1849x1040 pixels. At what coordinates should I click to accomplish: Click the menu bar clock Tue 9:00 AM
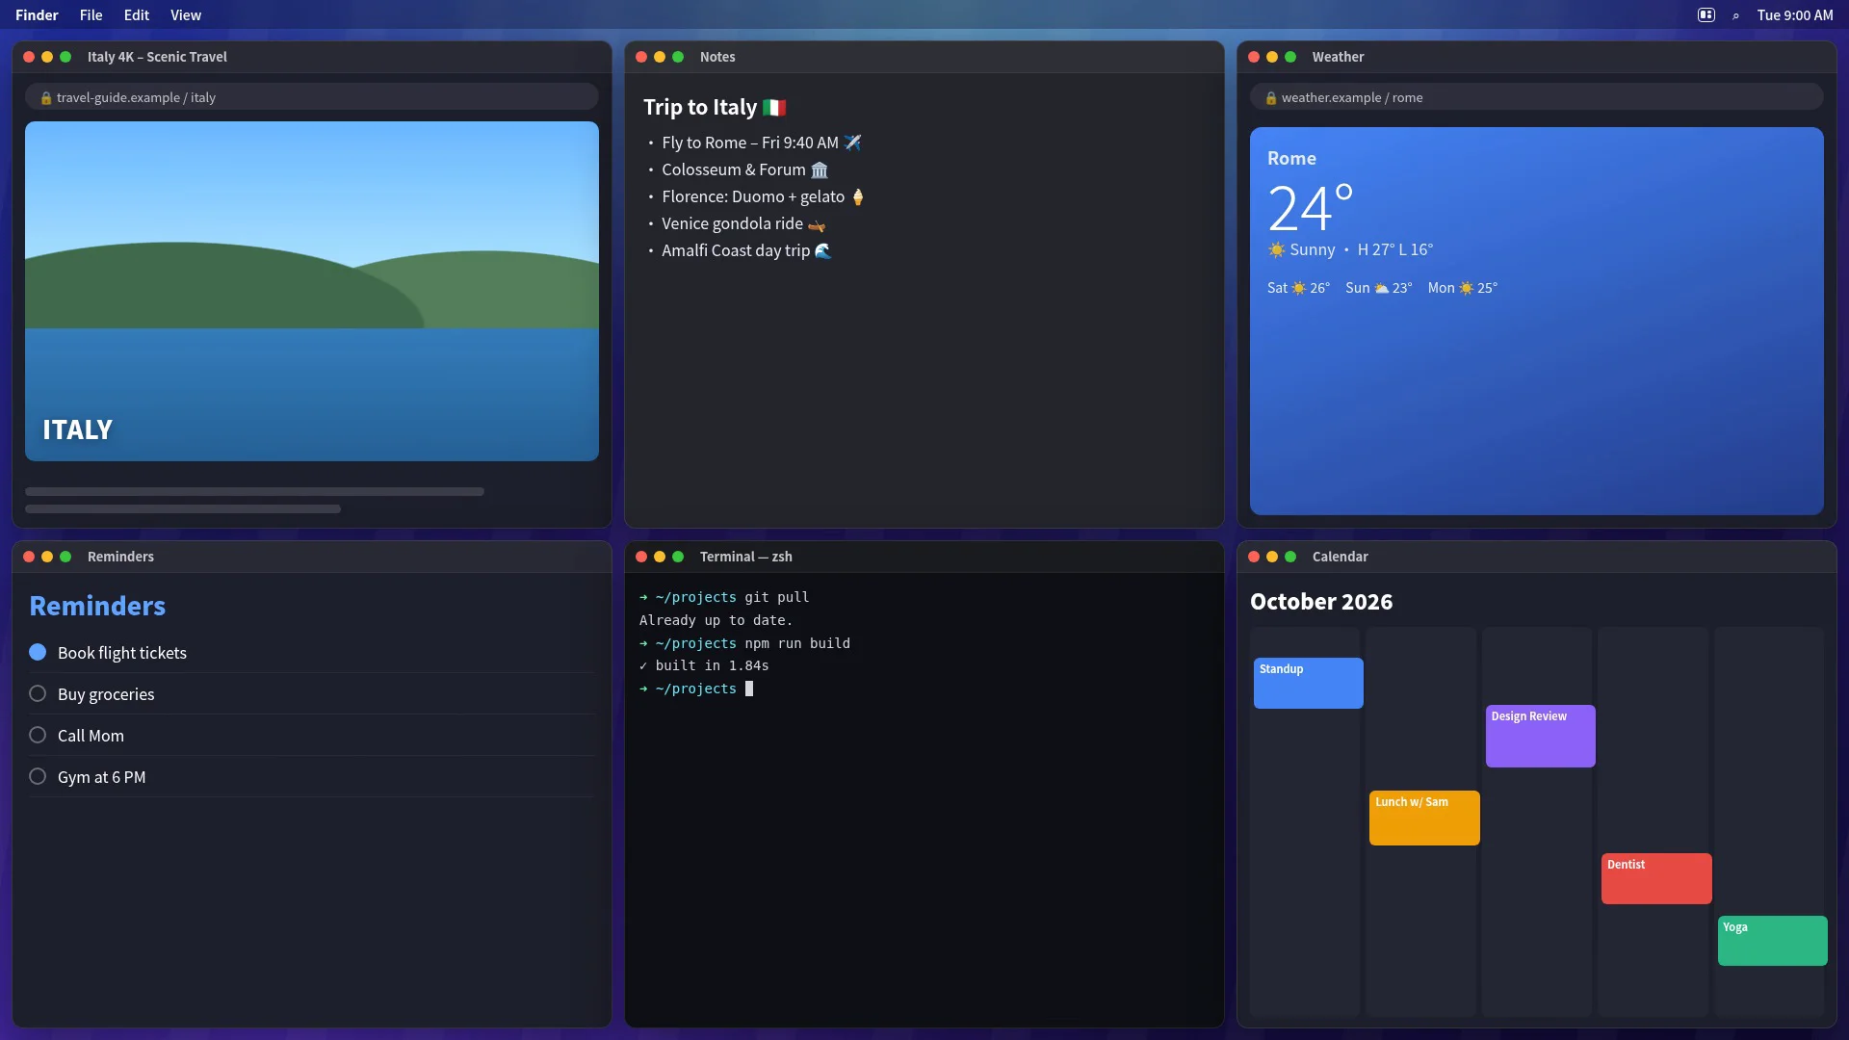point(1794,15)
